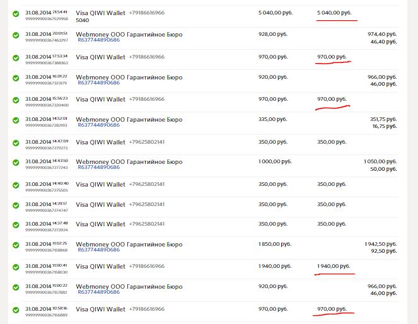Click the success icon for the 20:01:51 payment

[16, 37]
